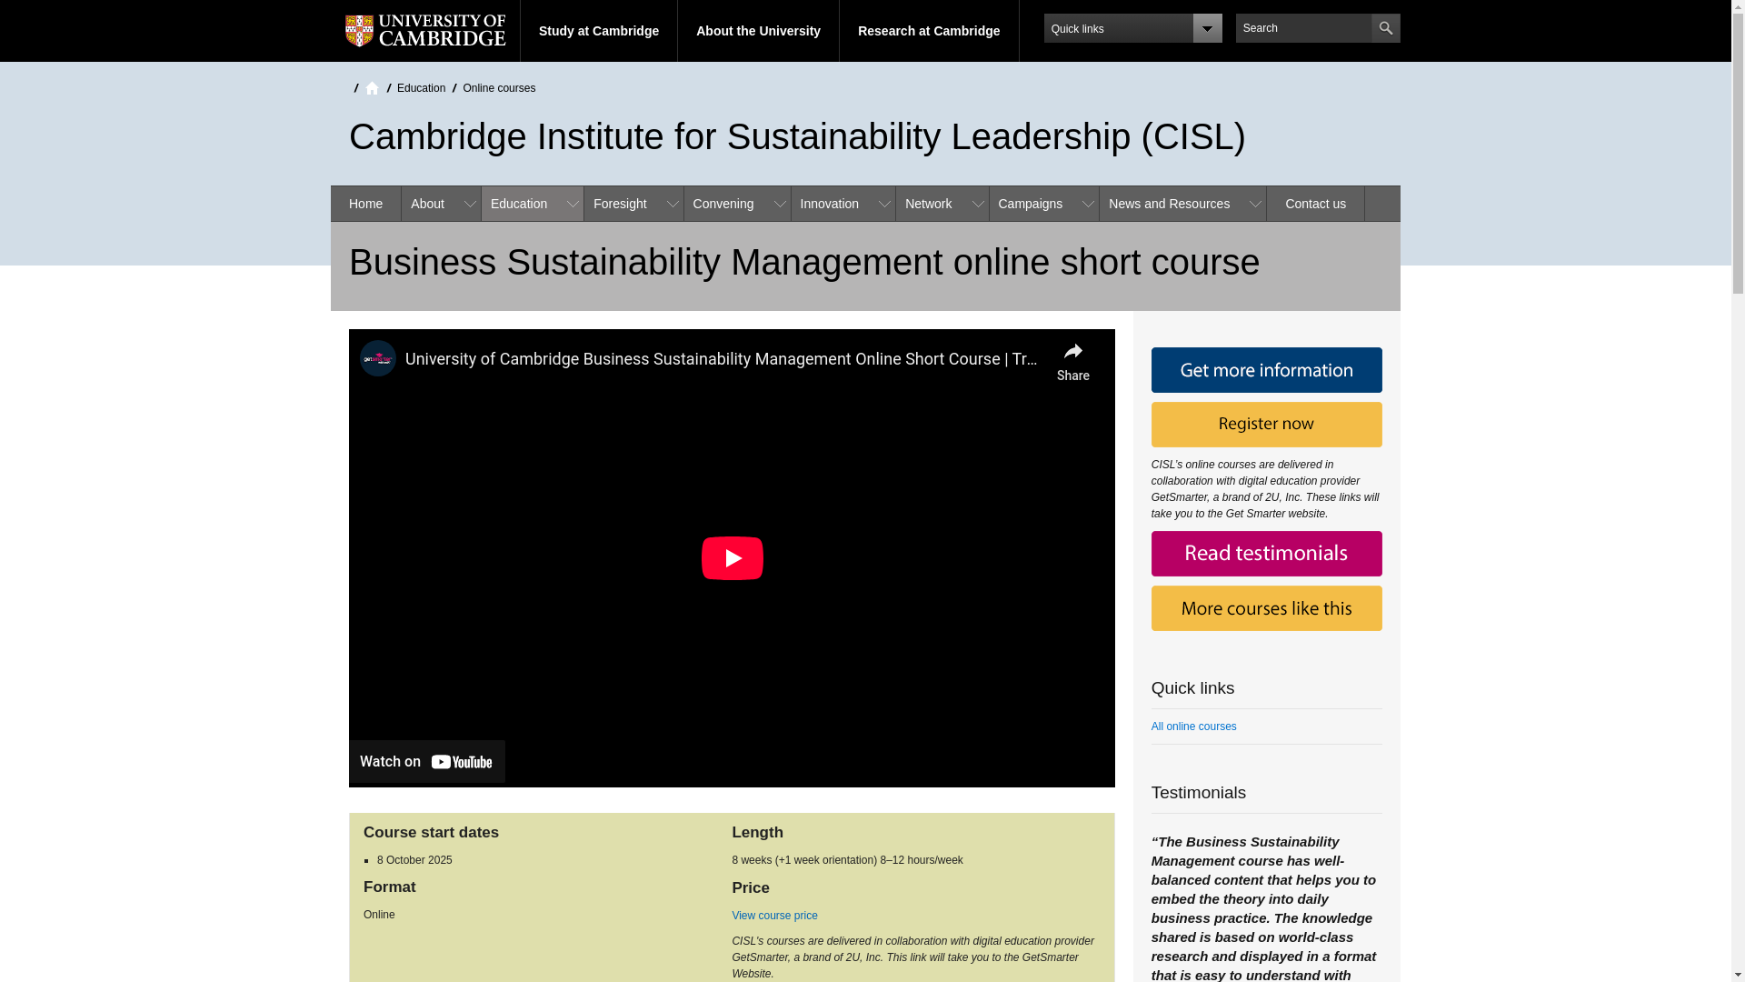This screenshot has height=982, width=1745.
Task: Open the View course price link
Action: coord(774,916)
